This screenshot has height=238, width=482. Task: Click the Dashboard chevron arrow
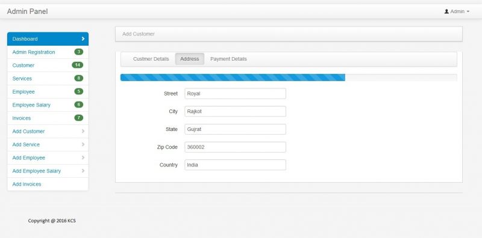(x=83, y=39)
